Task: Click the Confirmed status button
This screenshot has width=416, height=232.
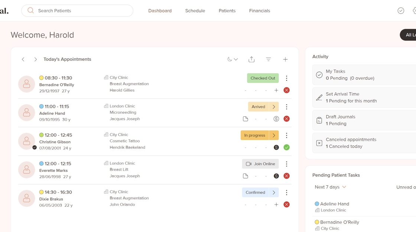Action: (255, 193)
